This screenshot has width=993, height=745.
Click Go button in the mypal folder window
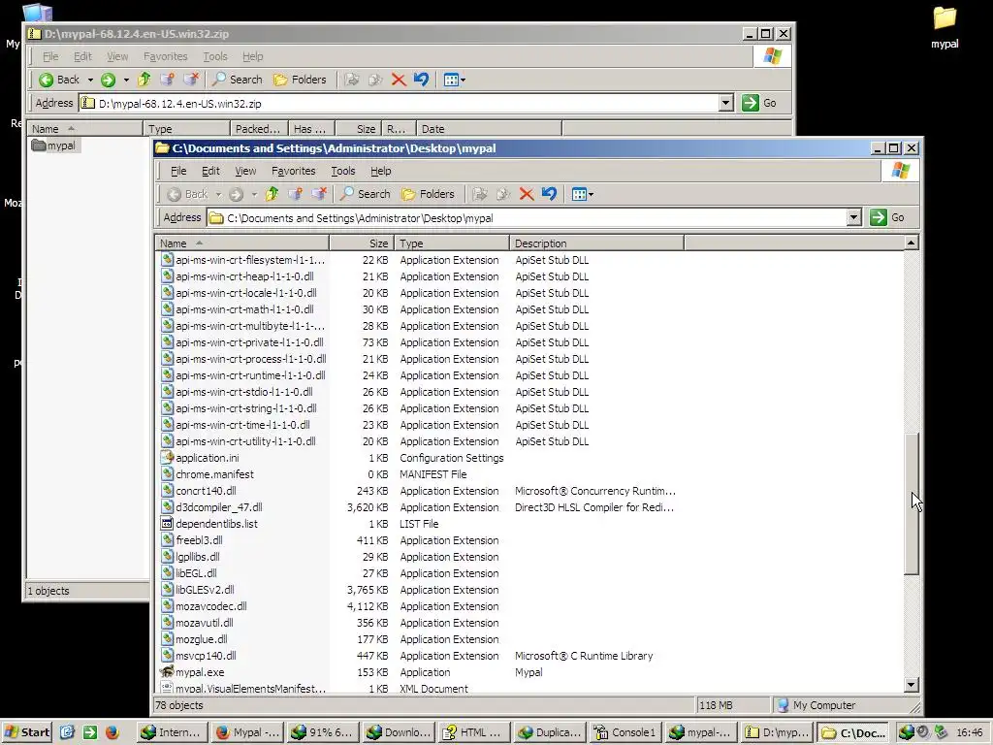[887, 217]
